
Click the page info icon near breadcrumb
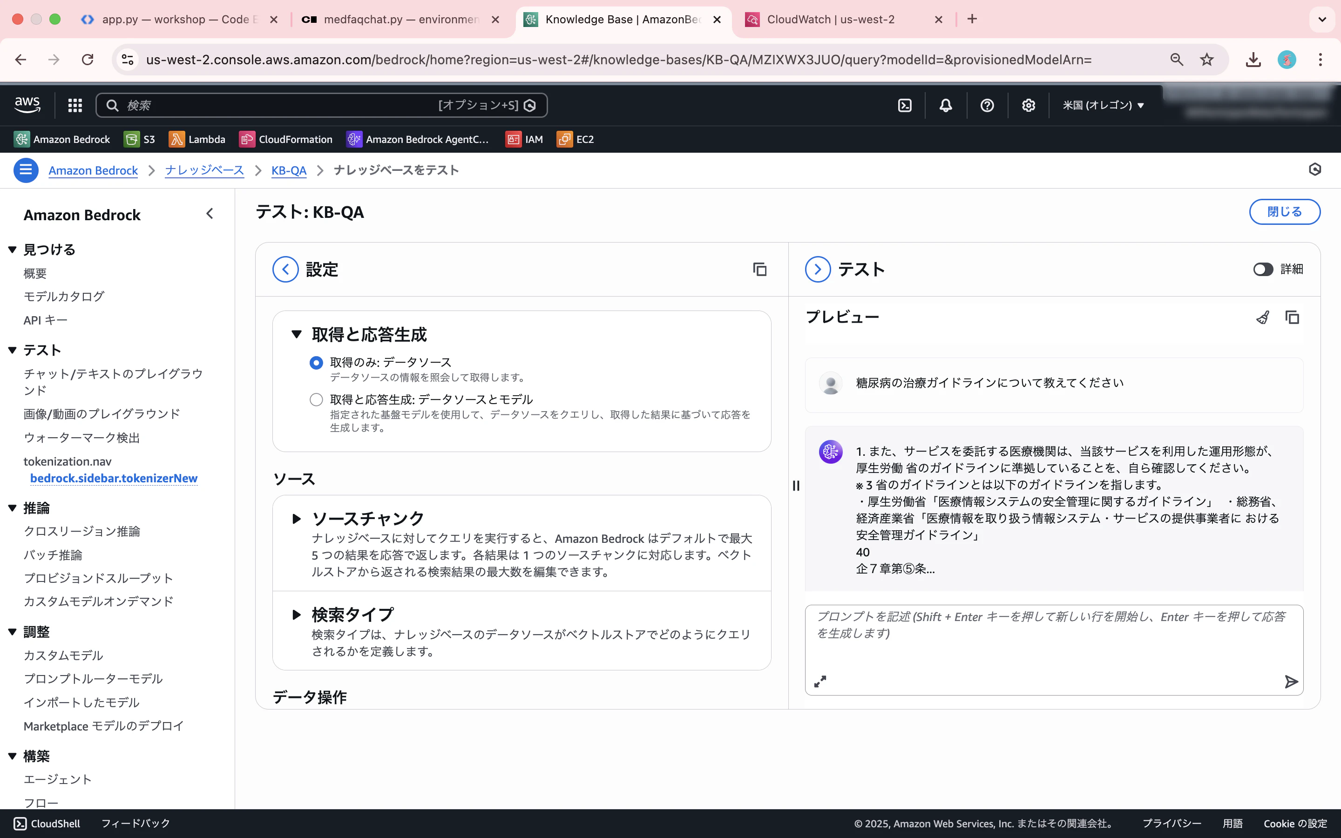(1314, 169)
